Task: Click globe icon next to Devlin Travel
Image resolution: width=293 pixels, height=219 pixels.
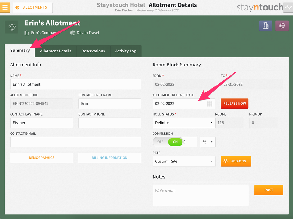Action: pyautogui.click(x=73, y=33)
